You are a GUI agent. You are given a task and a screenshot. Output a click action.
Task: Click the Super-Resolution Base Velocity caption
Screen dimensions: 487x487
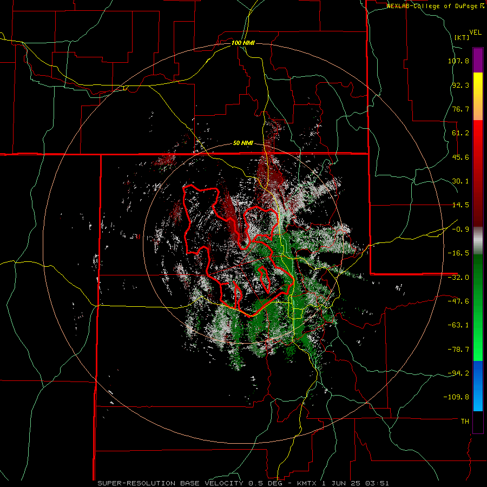[243, 483]
